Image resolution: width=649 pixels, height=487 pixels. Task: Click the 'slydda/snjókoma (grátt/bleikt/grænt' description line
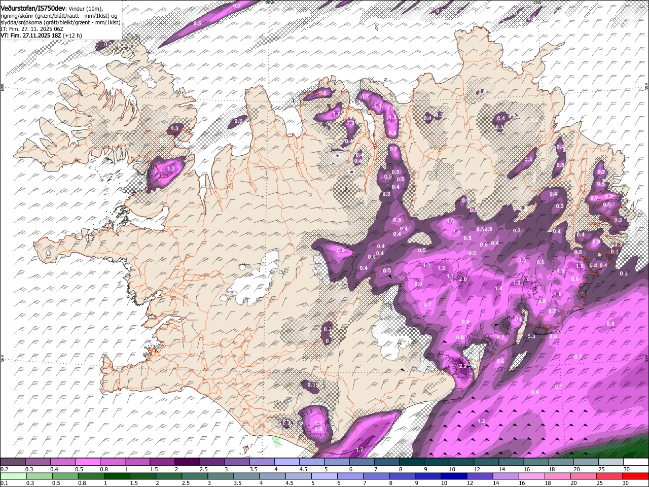pos(60,22)
